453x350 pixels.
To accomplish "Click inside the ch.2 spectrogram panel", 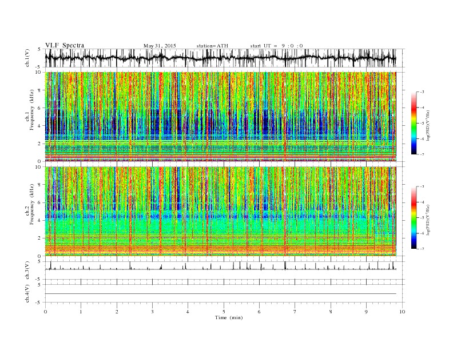I will (220, 211).
